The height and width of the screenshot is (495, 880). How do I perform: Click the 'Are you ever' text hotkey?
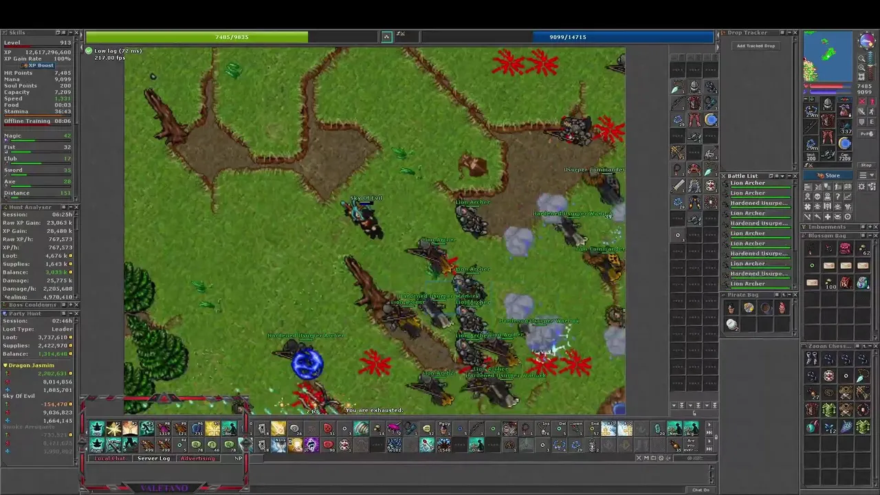coord(690,444)
